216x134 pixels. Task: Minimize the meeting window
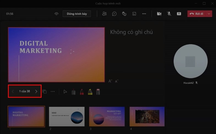click(x=196, y=4)
